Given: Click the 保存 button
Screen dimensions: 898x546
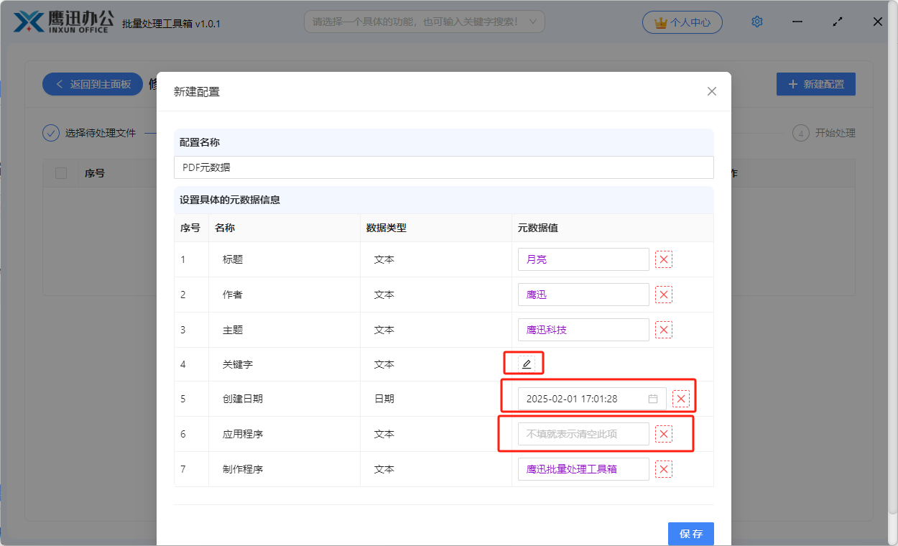Looking at the screenshot, I should click(x=691, y=534).
